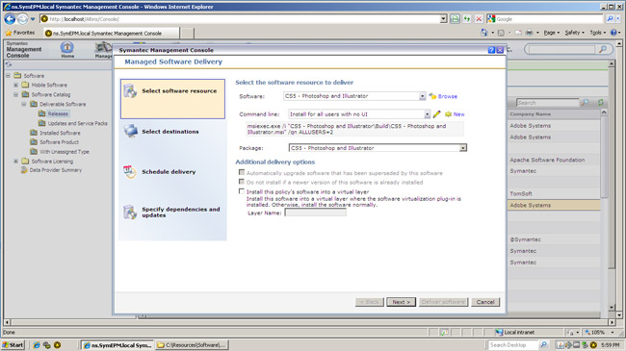
Task: Select the Software Product tree item
Action: pyautogui.click(x=59, y=142)
